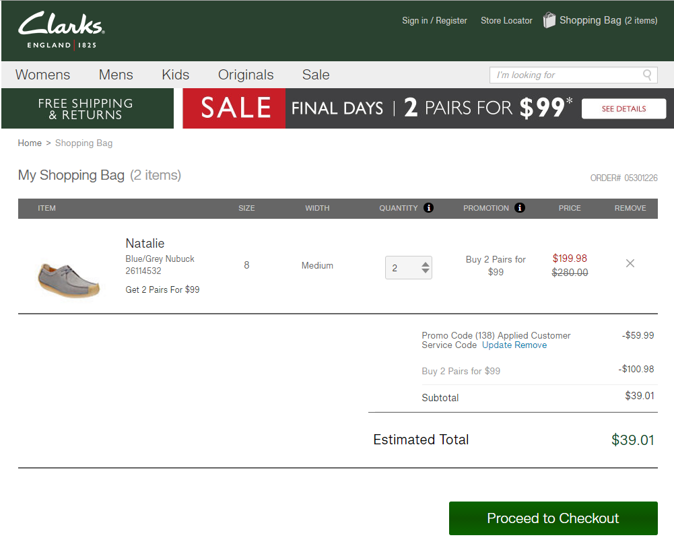Viewport: 674px width, 550px height.
Task: Decrease quantity with the down arrow
Action: point(426,271)
